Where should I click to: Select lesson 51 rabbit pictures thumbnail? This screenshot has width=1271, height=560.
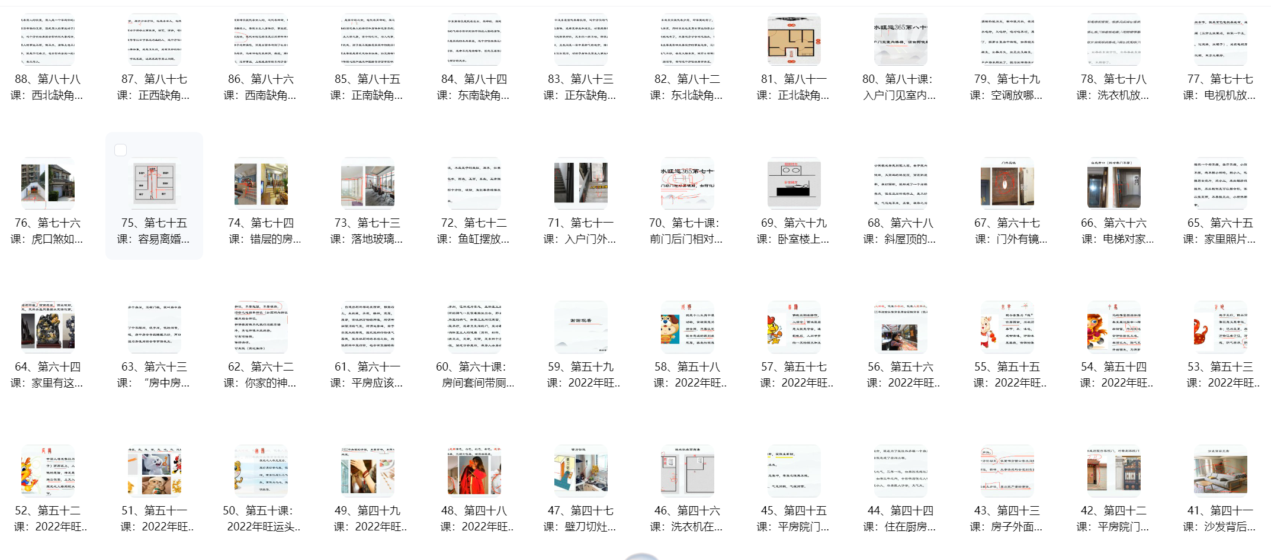[154, 471]
